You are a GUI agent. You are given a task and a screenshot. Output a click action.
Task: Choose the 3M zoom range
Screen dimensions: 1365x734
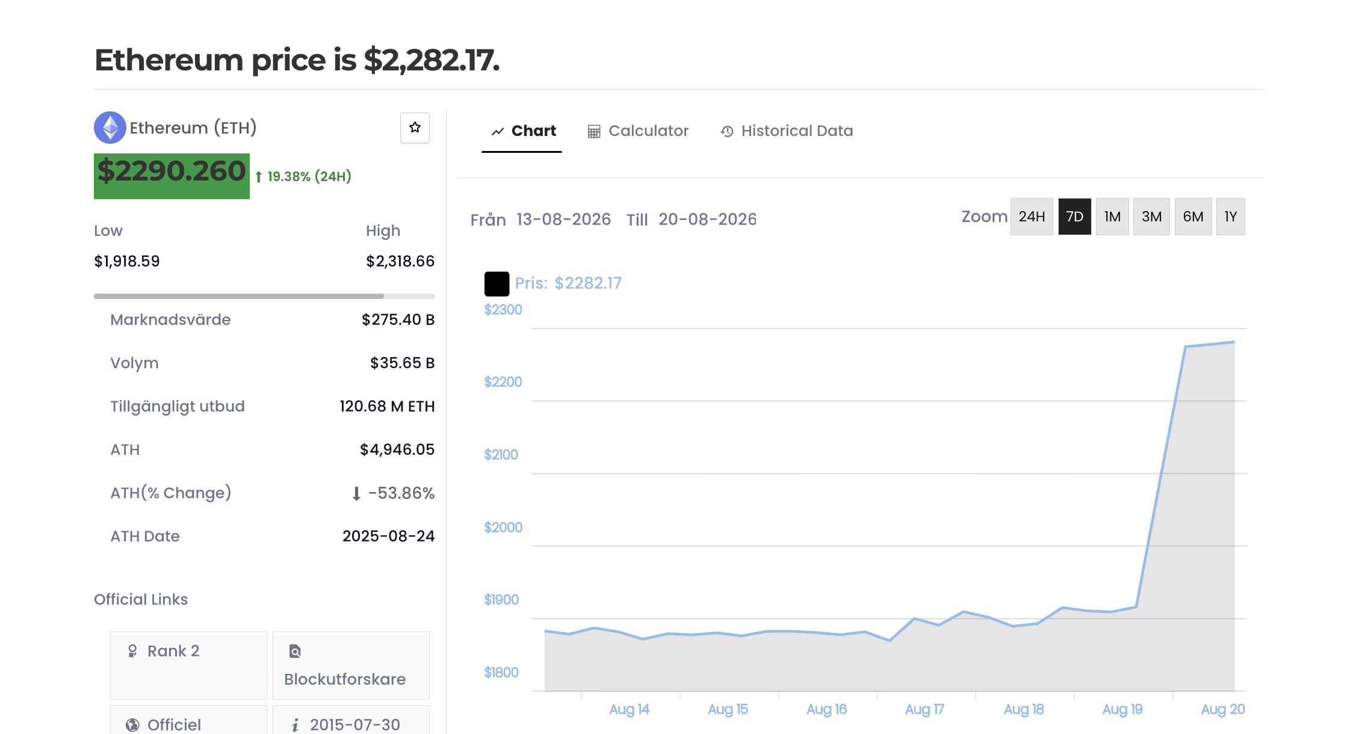pyautogui.click(x=1151, y=217)
